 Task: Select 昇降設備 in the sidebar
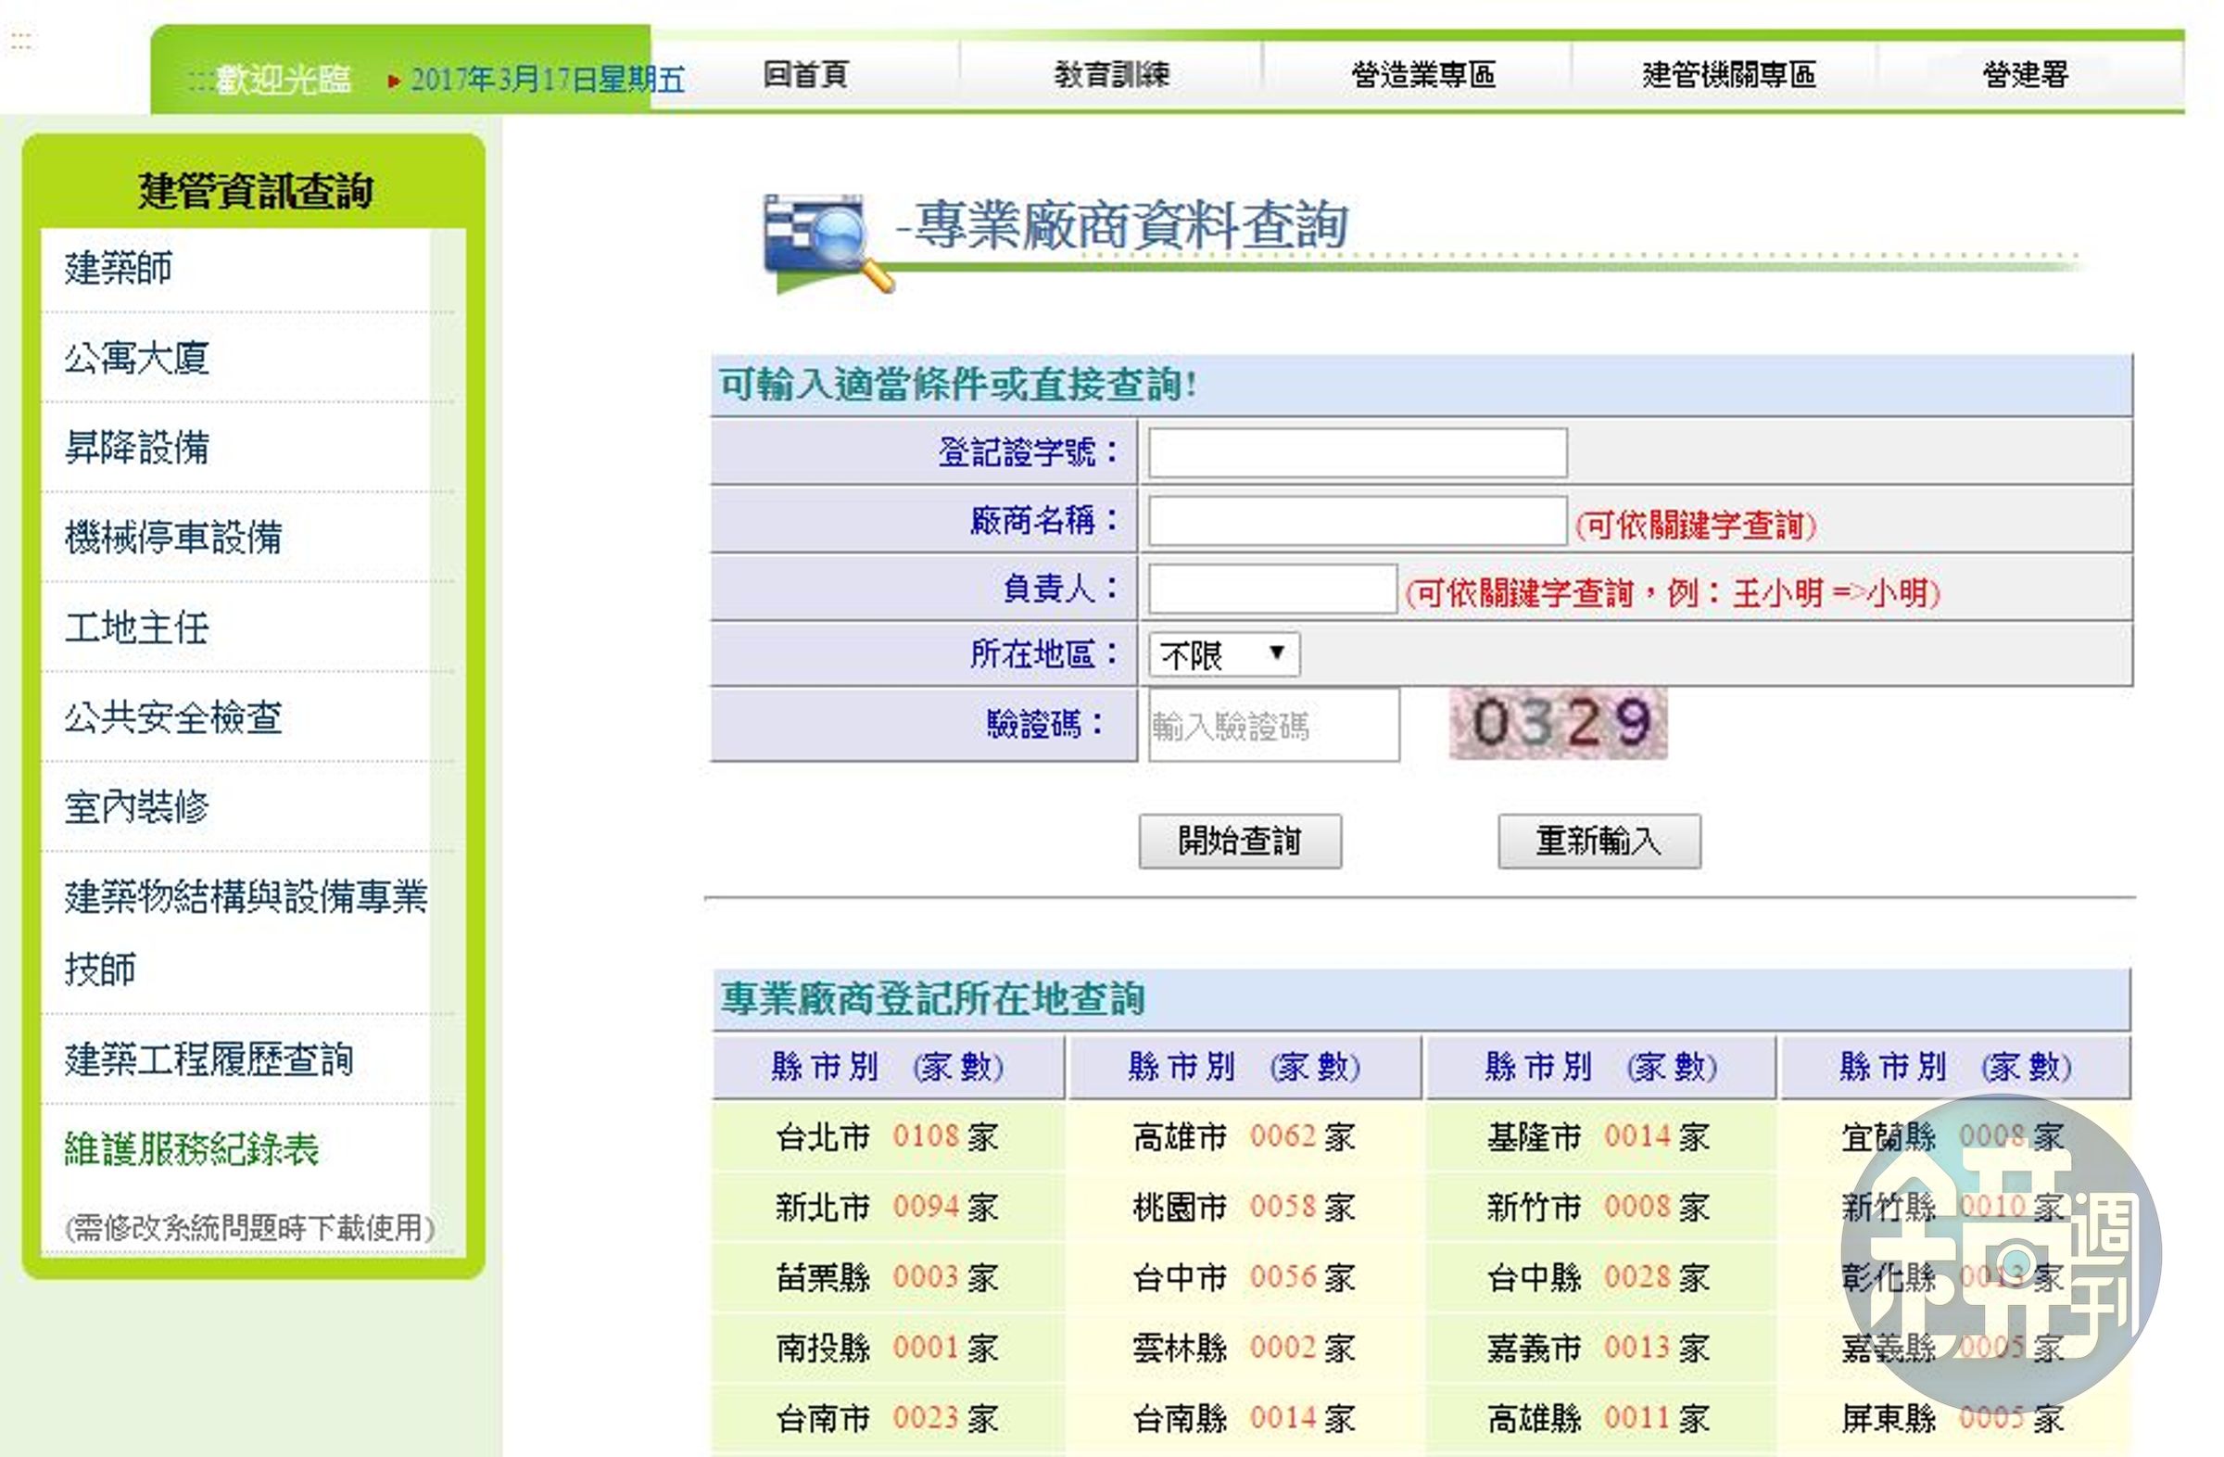pyautogui.click(x=136, y=448)
